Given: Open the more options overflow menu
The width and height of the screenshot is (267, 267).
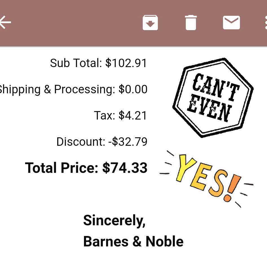Looking at the screenshot, I should [265, 23].
